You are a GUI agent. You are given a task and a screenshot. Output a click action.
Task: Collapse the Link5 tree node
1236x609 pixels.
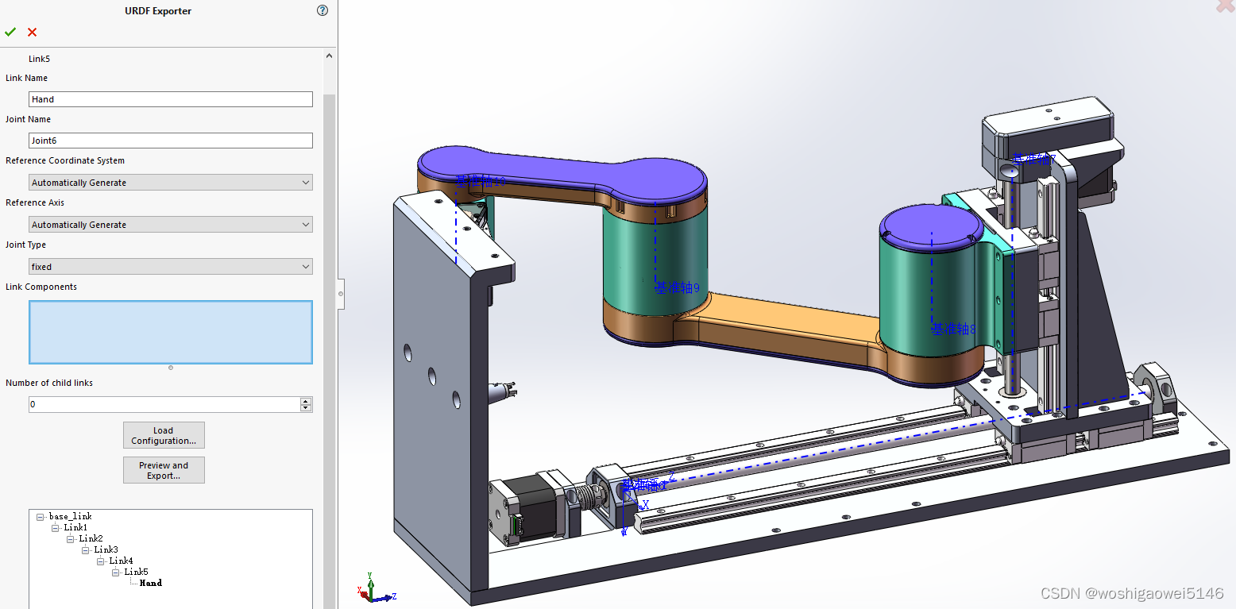pyautogui.click(x=116, y=572)
